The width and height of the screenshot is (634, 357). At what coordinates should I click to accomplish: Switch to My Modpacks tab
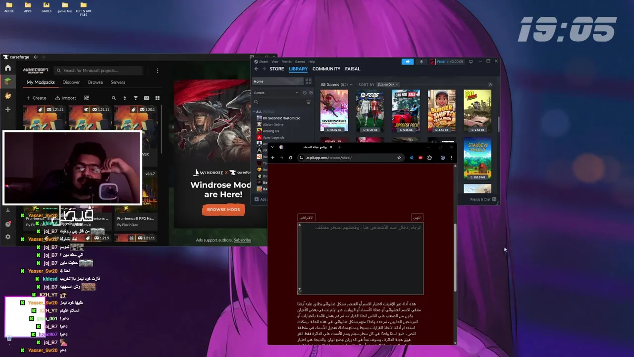(x=41, y=82)
